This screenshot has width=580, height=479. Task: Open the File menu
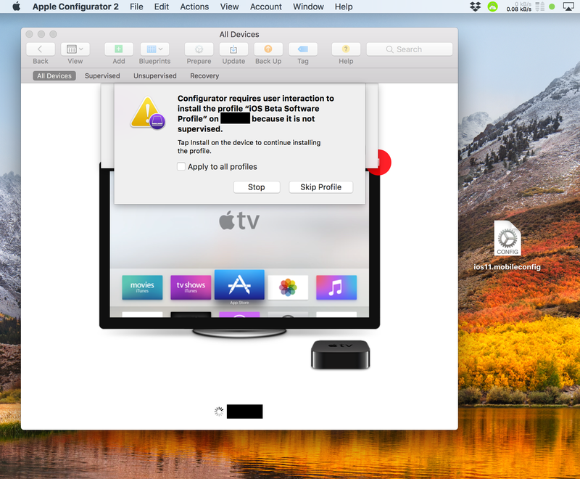tap(136, 7)
